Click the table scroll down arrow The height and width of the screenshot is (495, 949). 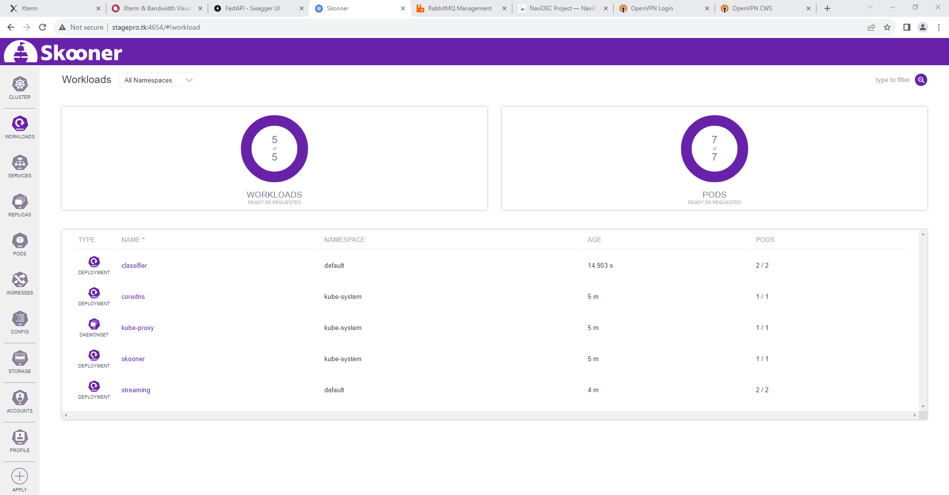(x=923, y=407)
